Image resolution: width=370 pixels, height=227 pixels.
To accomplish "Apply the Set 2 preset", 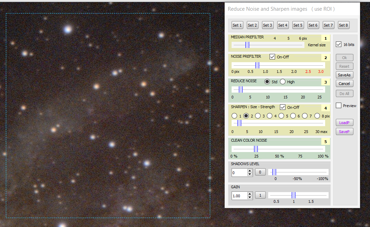I will click(252, 25).
